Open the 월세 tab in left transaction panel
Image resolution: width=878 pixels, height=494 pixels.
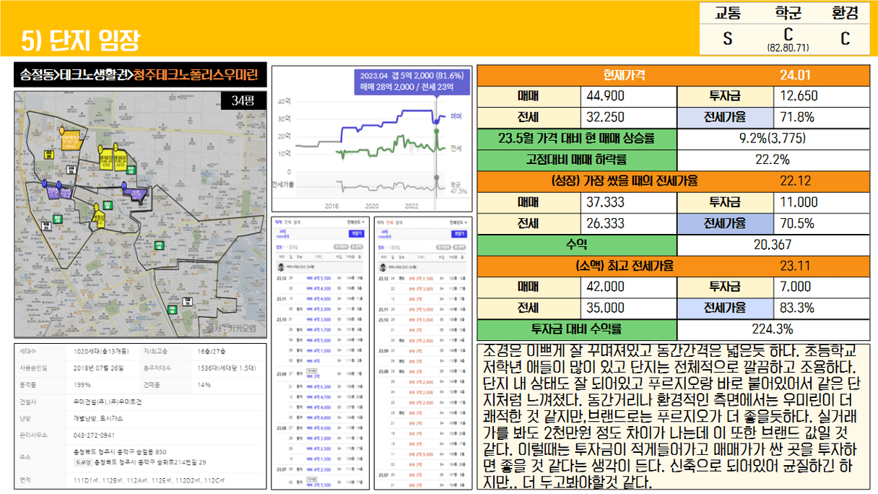297,222
